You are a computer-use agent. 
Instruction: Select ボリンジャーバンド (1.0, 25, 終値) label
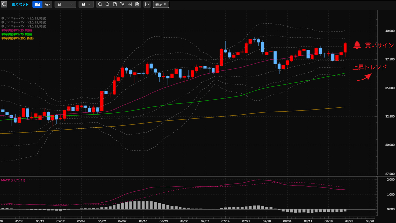(23, 18)
